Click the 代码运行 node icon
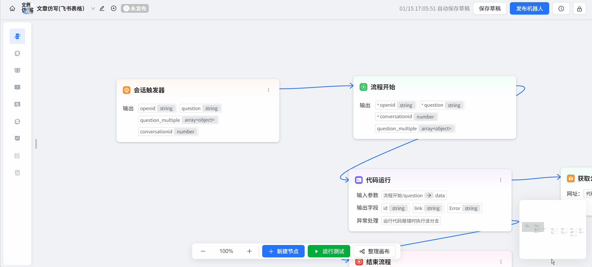This screenshot has height=267, width=592. click(x=359, y=180)
